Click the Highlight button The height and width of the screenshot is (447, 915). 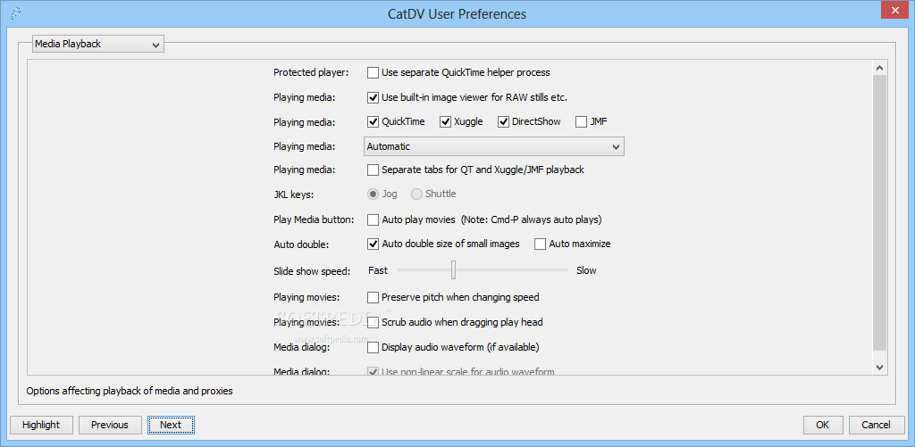coord(41,425)
